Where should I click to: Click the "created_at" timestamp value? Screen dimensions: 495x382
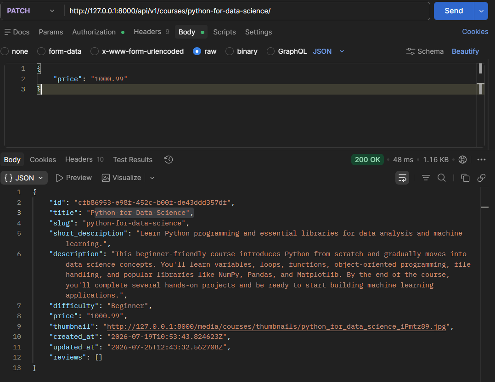click(167, 337)
